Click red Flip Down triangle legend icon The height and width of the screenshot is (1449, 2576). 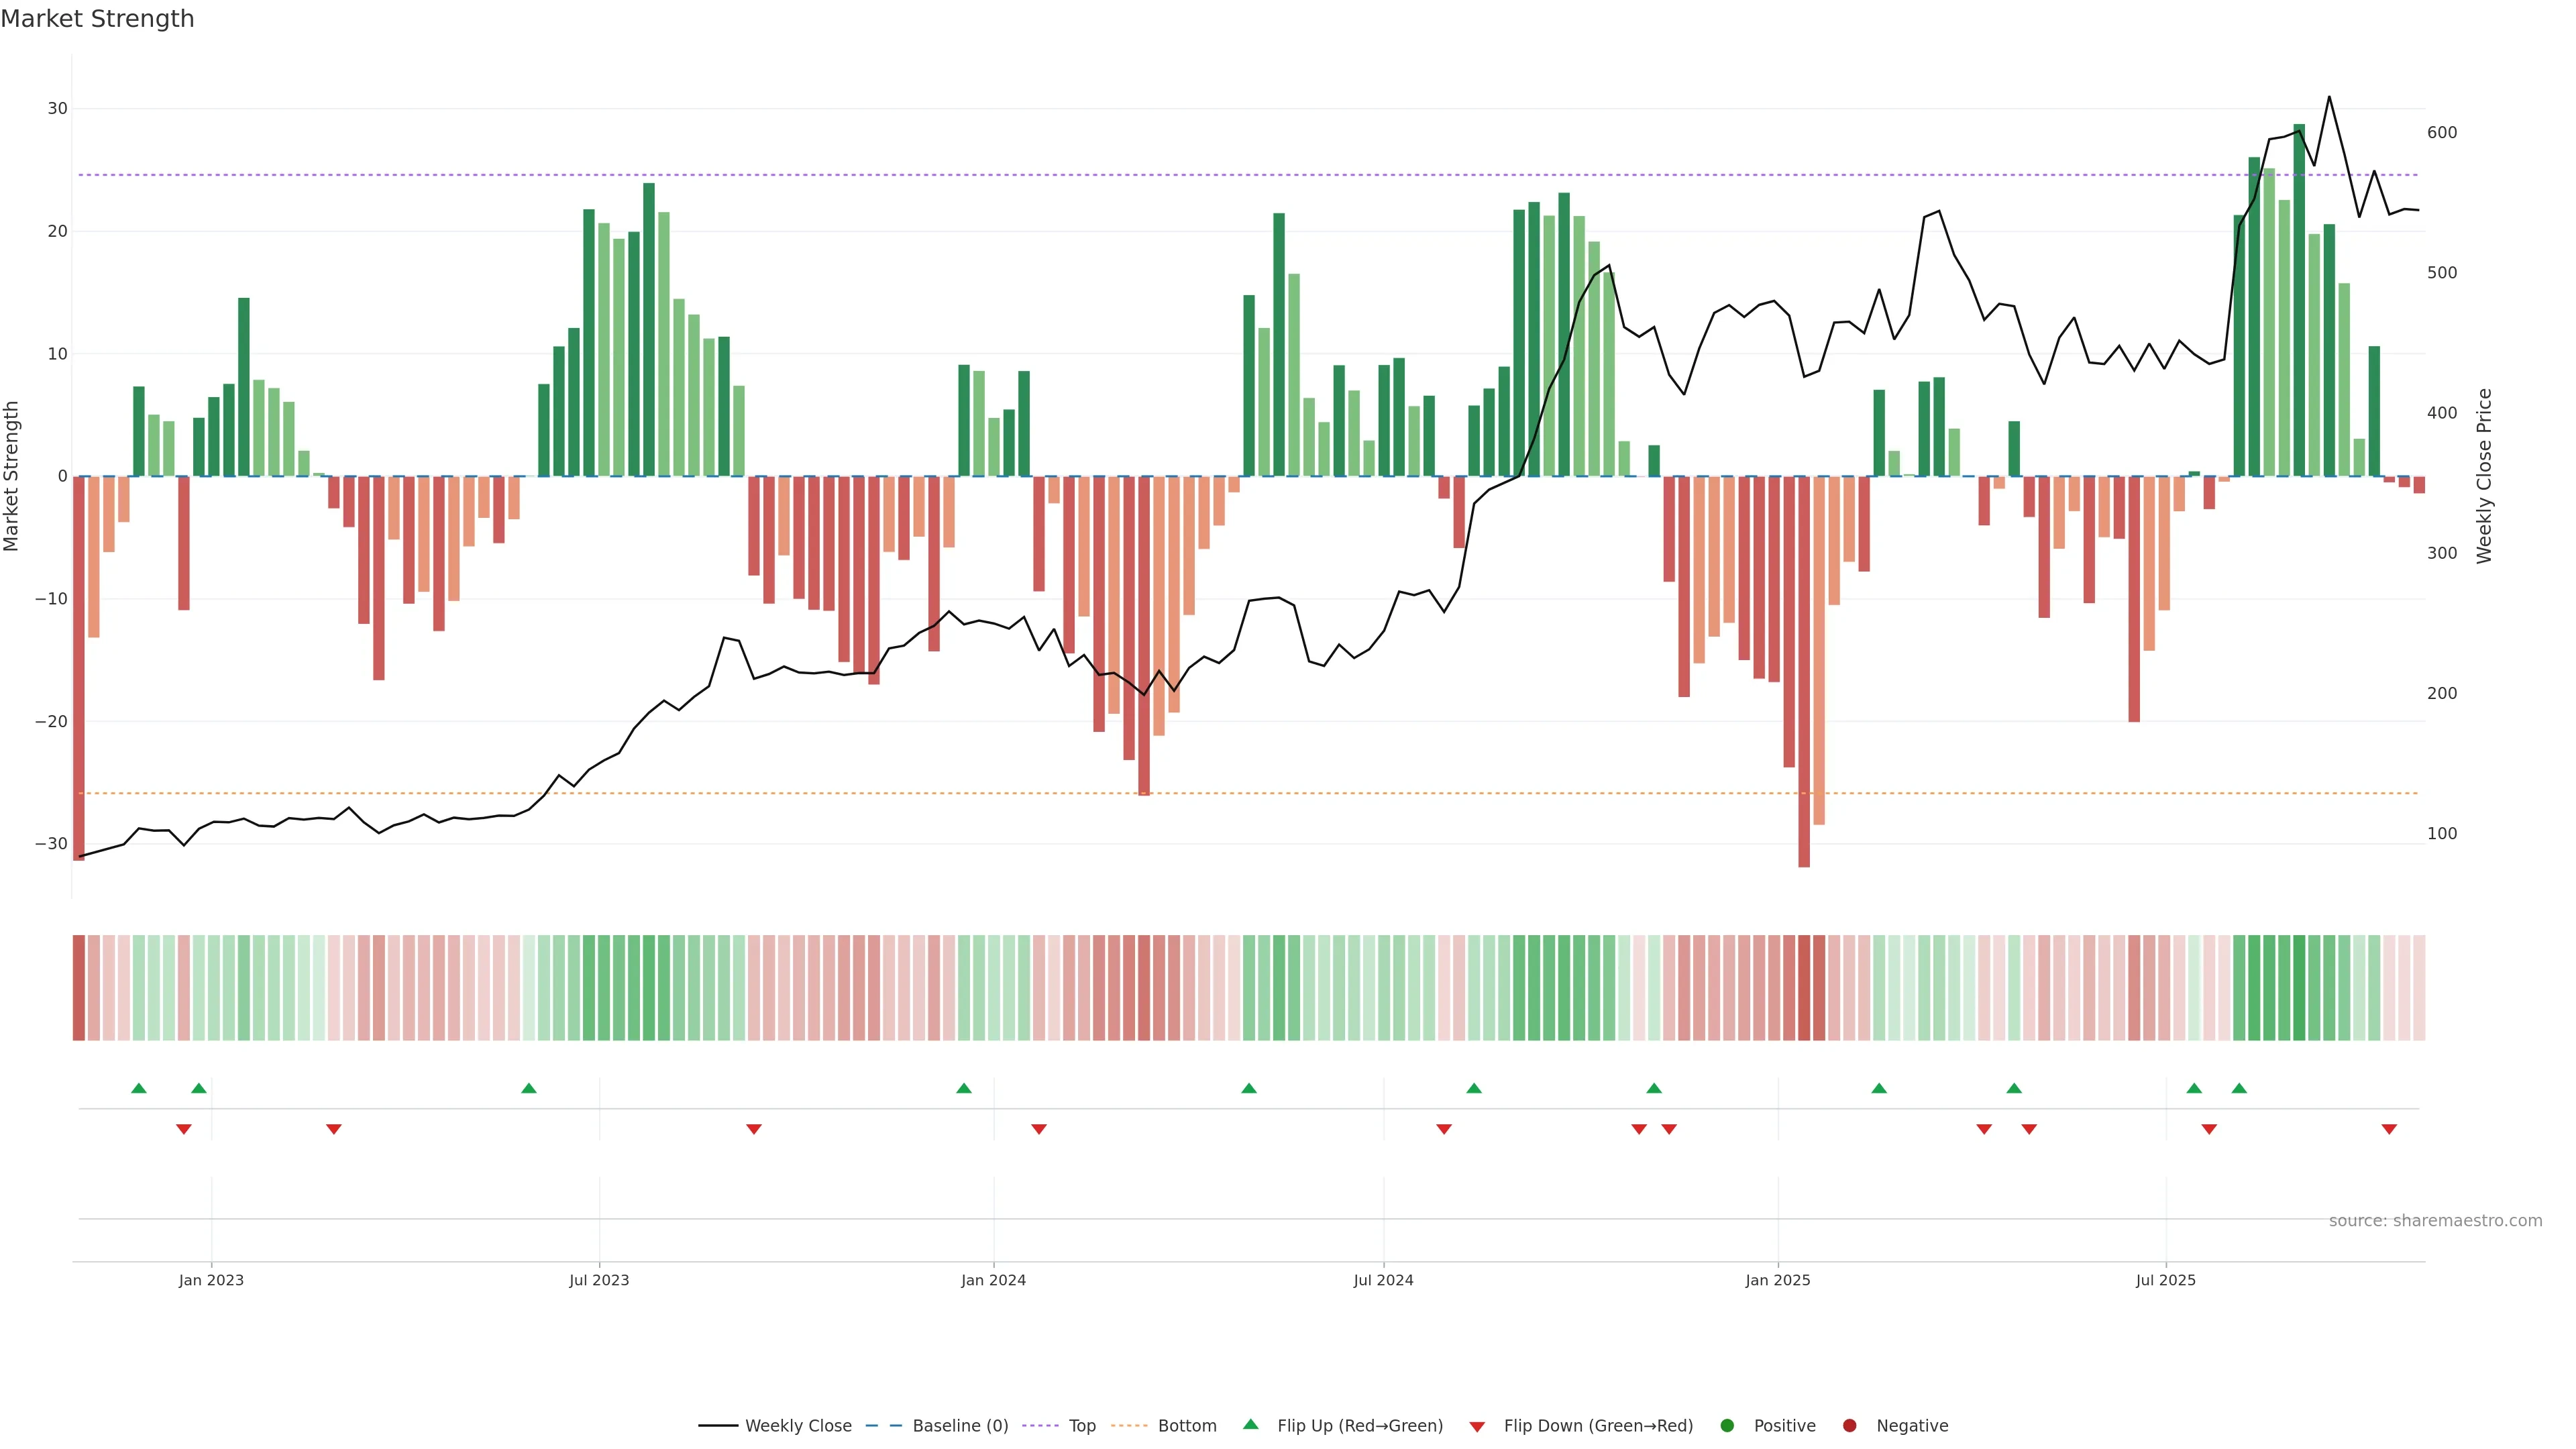point(1477,1427)
